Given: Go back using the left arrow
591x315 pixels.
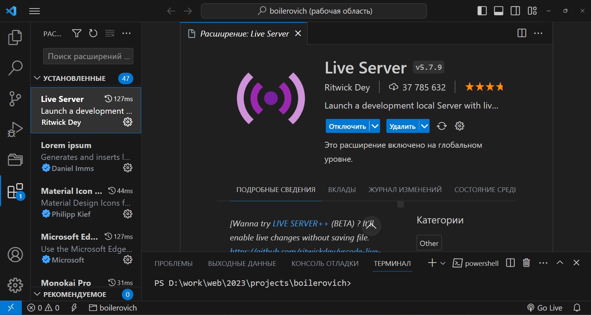Looking at the screenshot, I should pyautogui.click(x=171, y=11).
